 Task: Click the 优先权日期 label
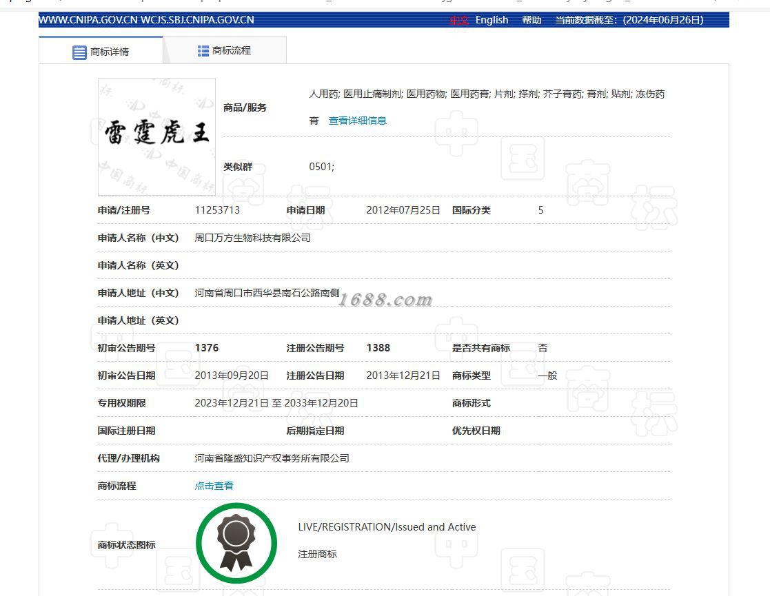tap(476, 431)
